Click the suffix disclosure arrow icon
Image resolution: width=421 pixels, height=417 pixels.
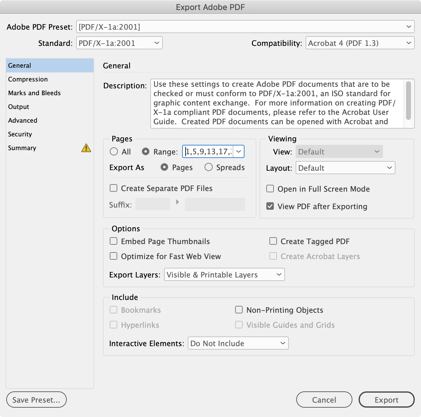pos(177,202)
